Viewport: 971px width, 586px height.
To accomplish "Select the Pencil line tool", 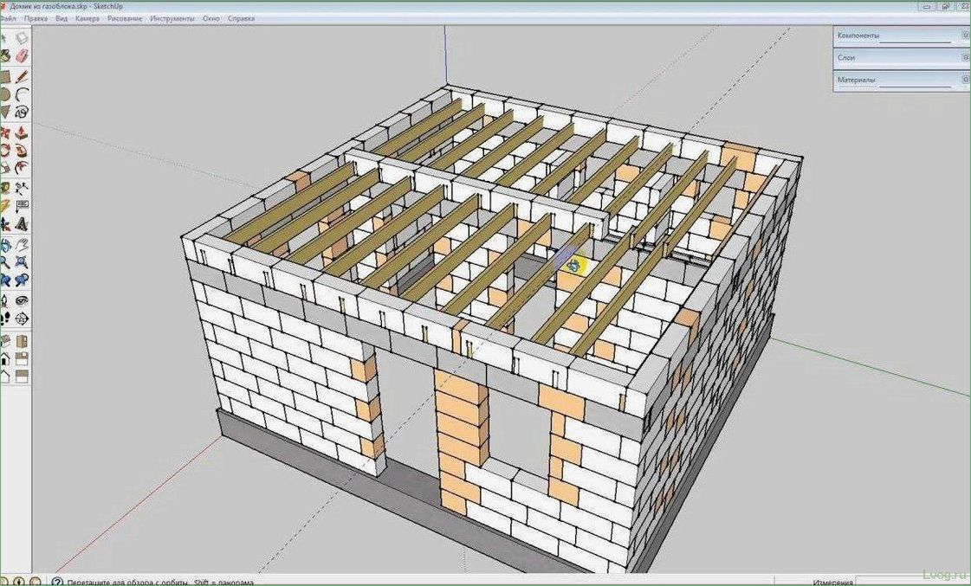I will pyautogui.click(x=22, y=76).
